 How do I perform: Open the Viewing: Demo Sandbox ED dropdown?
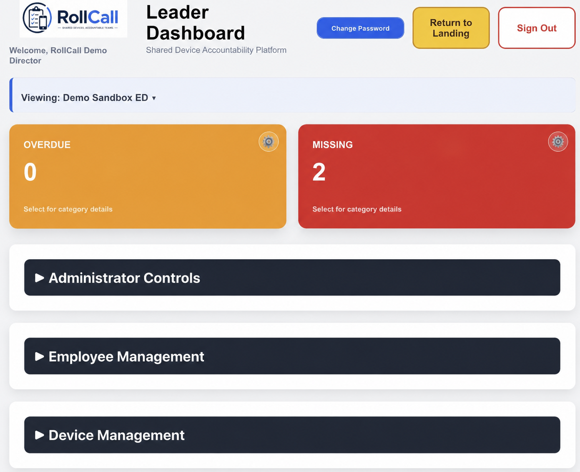click(x=89, y=98)
